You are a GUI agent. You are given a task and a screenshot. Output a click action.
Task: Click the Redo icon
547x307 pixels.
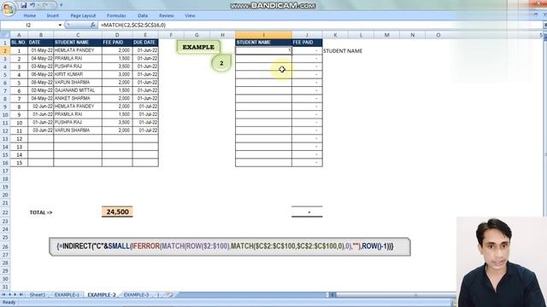(x=45, y=5)
